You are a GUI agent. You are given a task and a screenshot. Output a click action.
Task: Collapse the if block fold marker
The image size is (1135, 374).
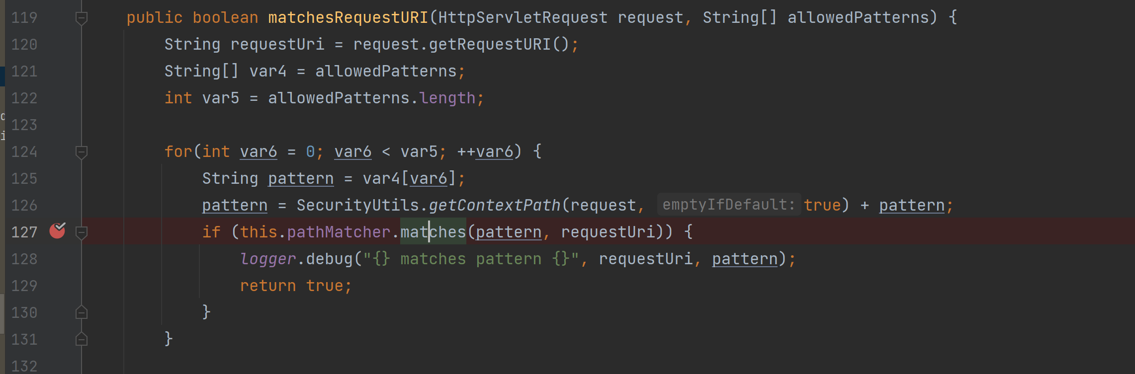[x=82, y=232]
